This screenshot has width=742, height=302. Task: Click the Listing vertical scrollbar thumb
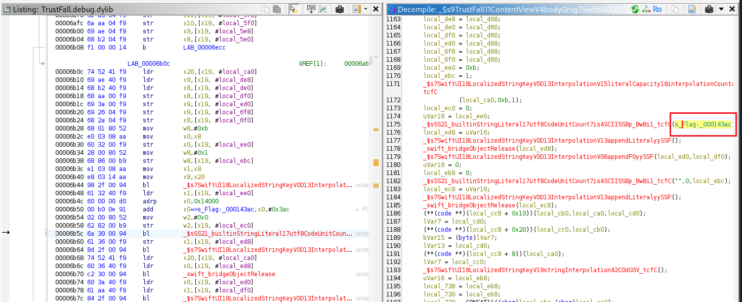(371, 61)
